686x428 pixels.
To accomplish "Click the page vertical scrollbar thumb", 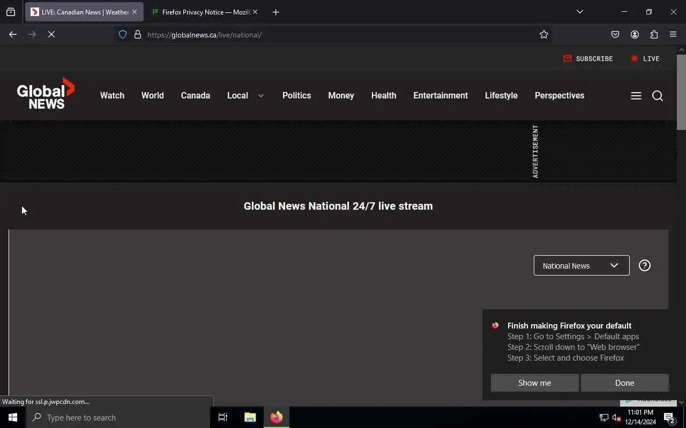I will click(681, 92).
